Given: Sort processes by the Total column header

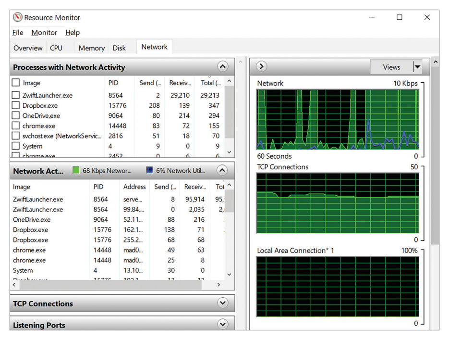Looking at the screenshot, I should (209, 83).
